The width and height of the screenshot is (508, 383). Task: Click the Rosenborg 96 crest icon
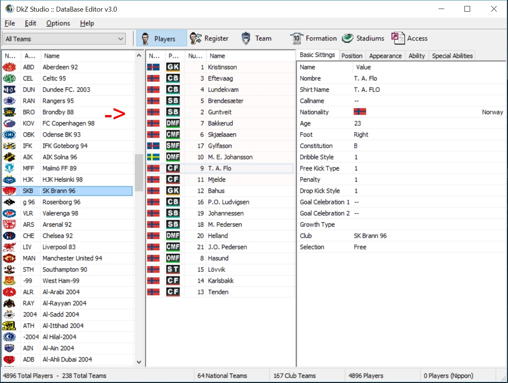pos(9,202)
